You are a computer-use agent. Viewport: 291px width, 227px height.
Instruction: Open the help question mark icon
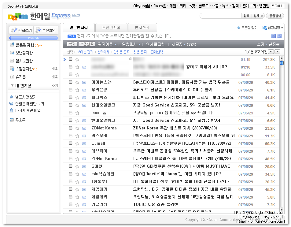(273, 36)
